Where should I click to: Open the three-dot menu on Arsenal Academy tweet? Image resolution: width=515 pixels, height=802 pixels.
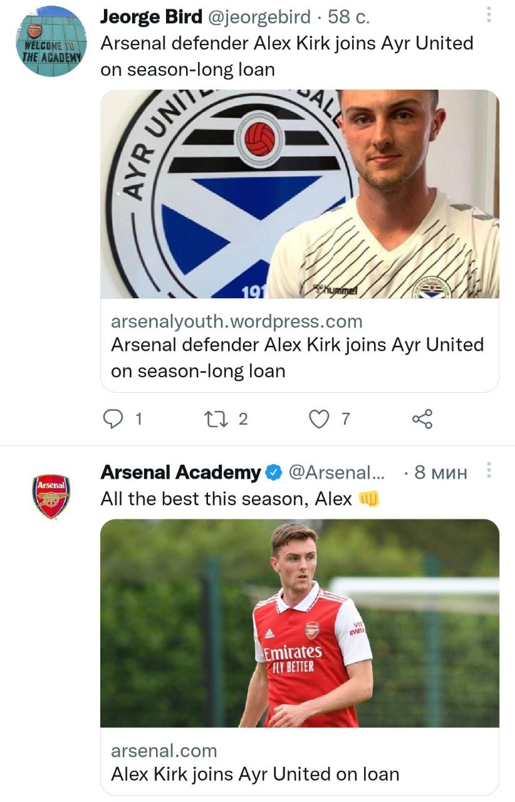489,471
